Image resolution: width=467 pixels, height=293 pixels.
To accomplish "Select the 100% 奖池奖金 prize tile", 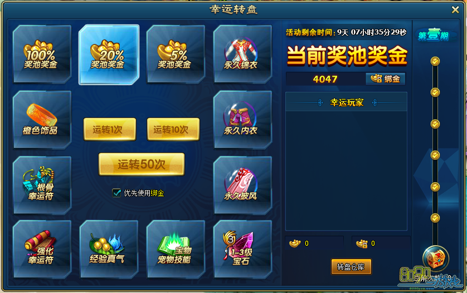I will click(42, 54).
